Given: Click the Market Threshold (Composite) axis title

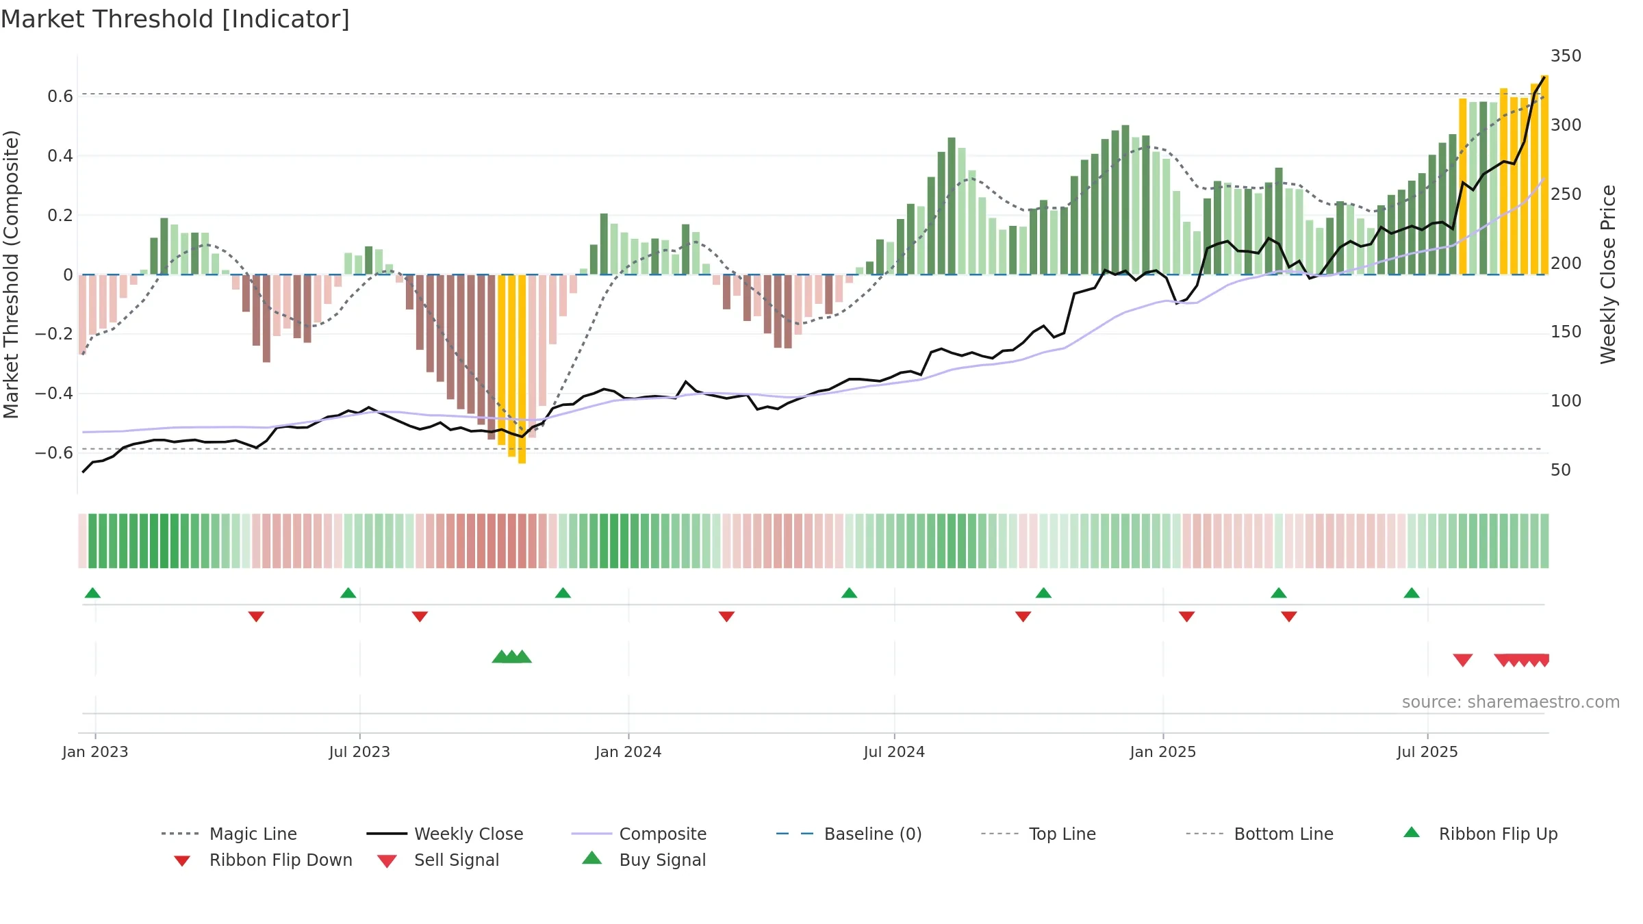Looking at the screenshot, I should (x=11, y=274).
